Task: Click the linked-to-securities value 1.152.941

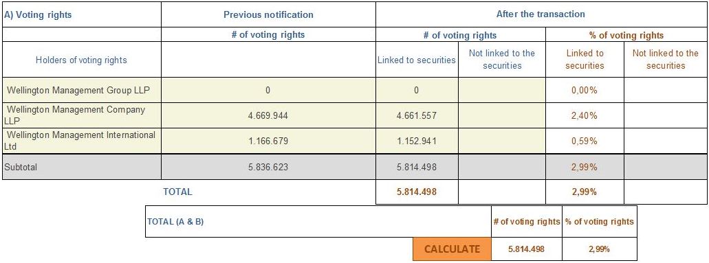Action: pyautogui.click(x=417, y=141)
